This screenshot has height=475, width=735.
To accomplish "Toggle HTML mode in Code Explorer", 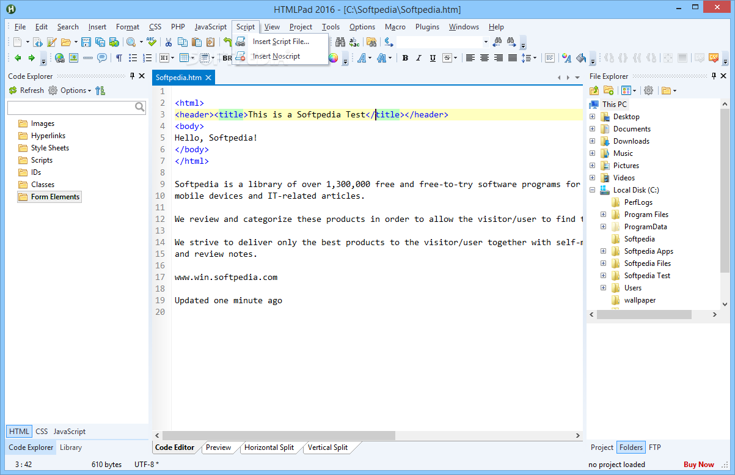I will coord(19,431).
